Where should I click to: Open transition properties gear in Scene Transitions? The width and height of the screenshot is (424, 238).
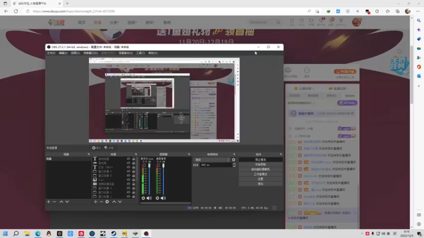tap(234, 160)
